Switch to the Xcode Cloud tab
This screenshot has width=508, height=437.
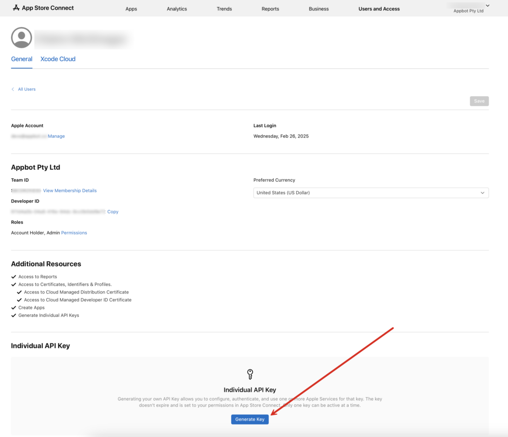tap(58, 59)
